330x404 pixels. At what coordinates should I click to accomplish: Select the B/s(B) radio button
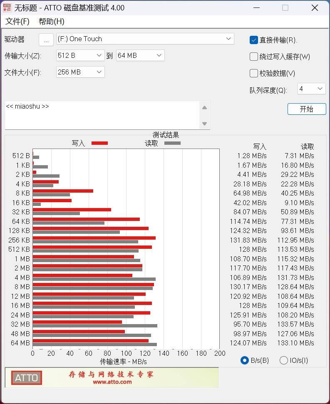point(244,360)
